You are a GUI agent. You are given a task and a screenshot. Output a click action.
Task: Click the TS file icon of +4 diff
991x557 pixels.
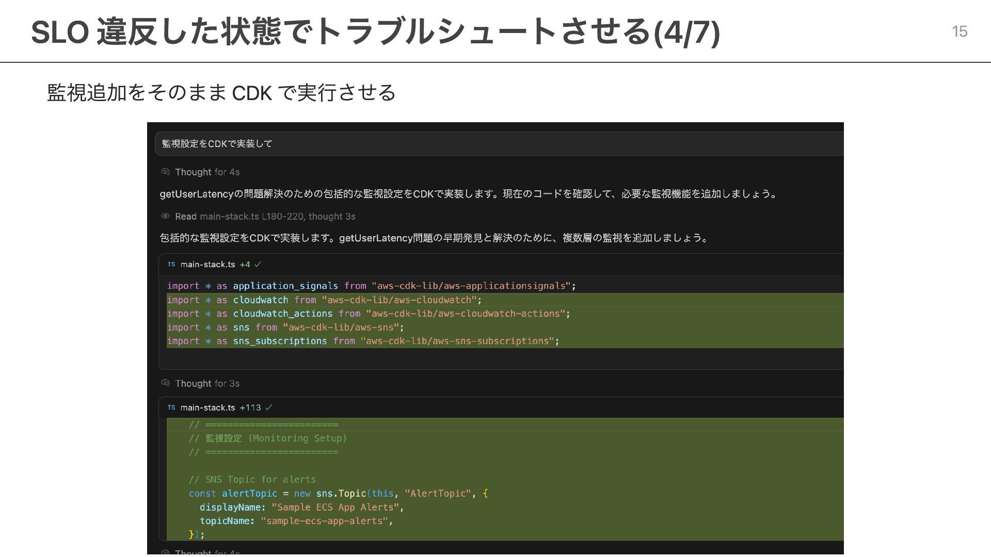tap(171, 264)
